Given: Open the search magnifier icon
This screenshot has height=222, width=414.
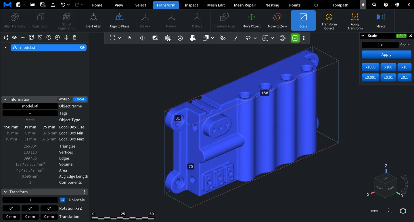Looking at the screenshot, I should [374, 5].
